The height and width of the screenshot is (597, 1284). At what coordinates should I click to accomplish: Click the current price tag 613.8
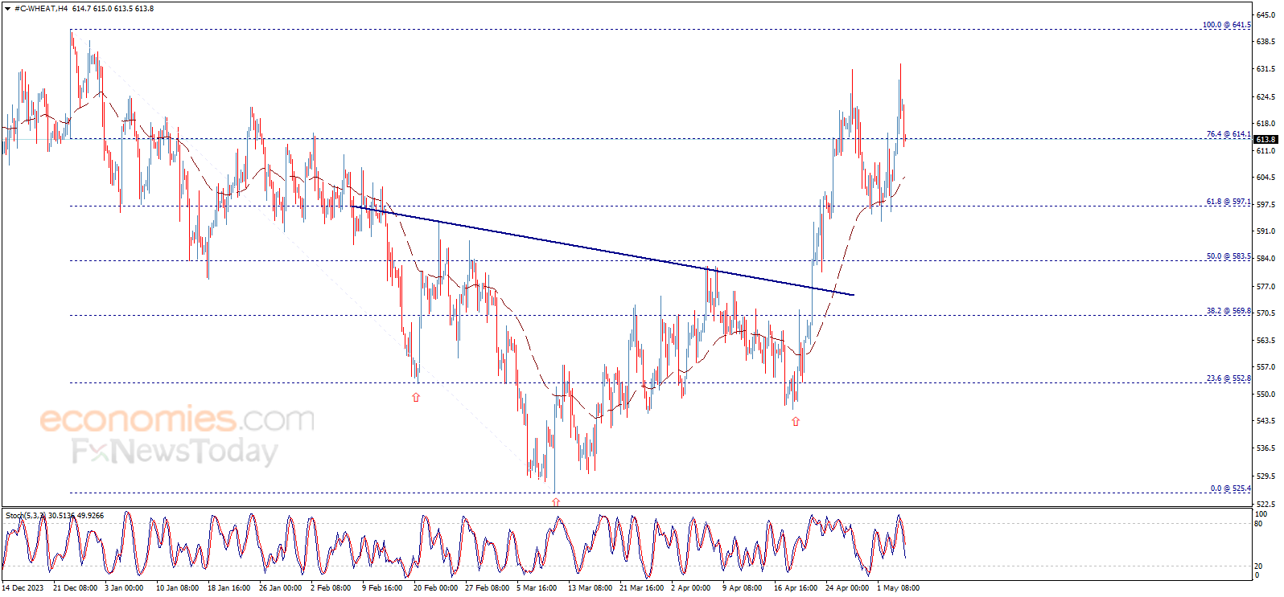1266,139
